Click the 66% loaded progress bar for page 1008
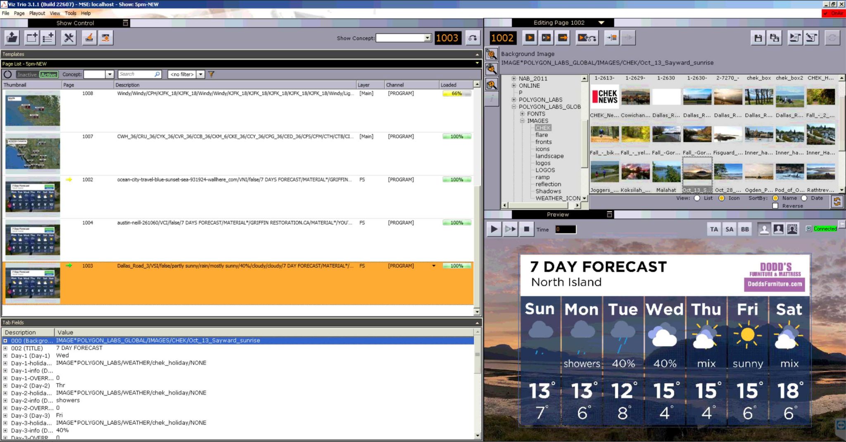Screen dimensions: 846x442 pyautogui.click(x=457, y=94)
